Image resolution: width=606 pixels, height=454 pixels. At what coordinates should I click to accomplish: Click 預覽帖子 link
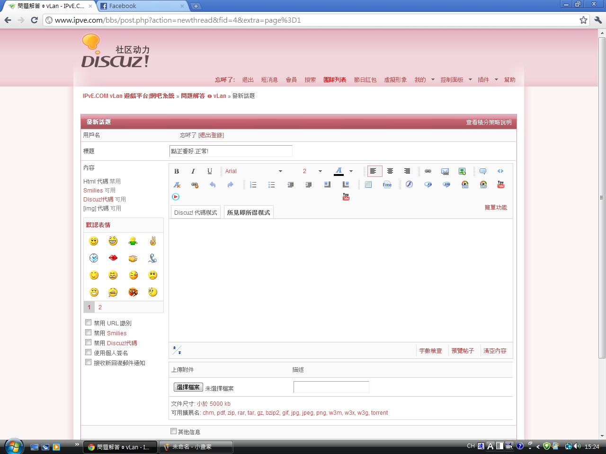[x=463, y=350]
